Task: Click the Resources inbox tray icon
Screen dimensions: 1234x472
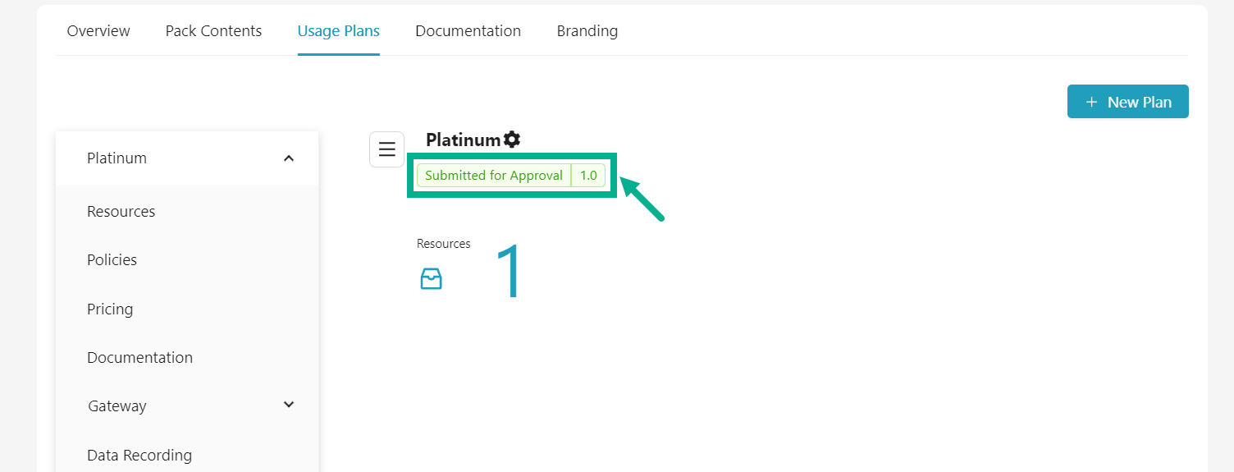Action: 431,279
